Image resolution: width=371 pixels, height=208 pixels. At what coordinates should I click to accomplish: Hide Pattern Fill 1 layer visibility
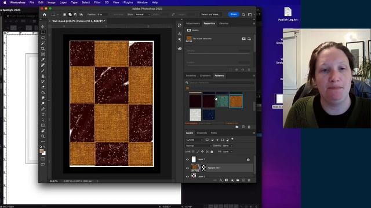(187, 168)
